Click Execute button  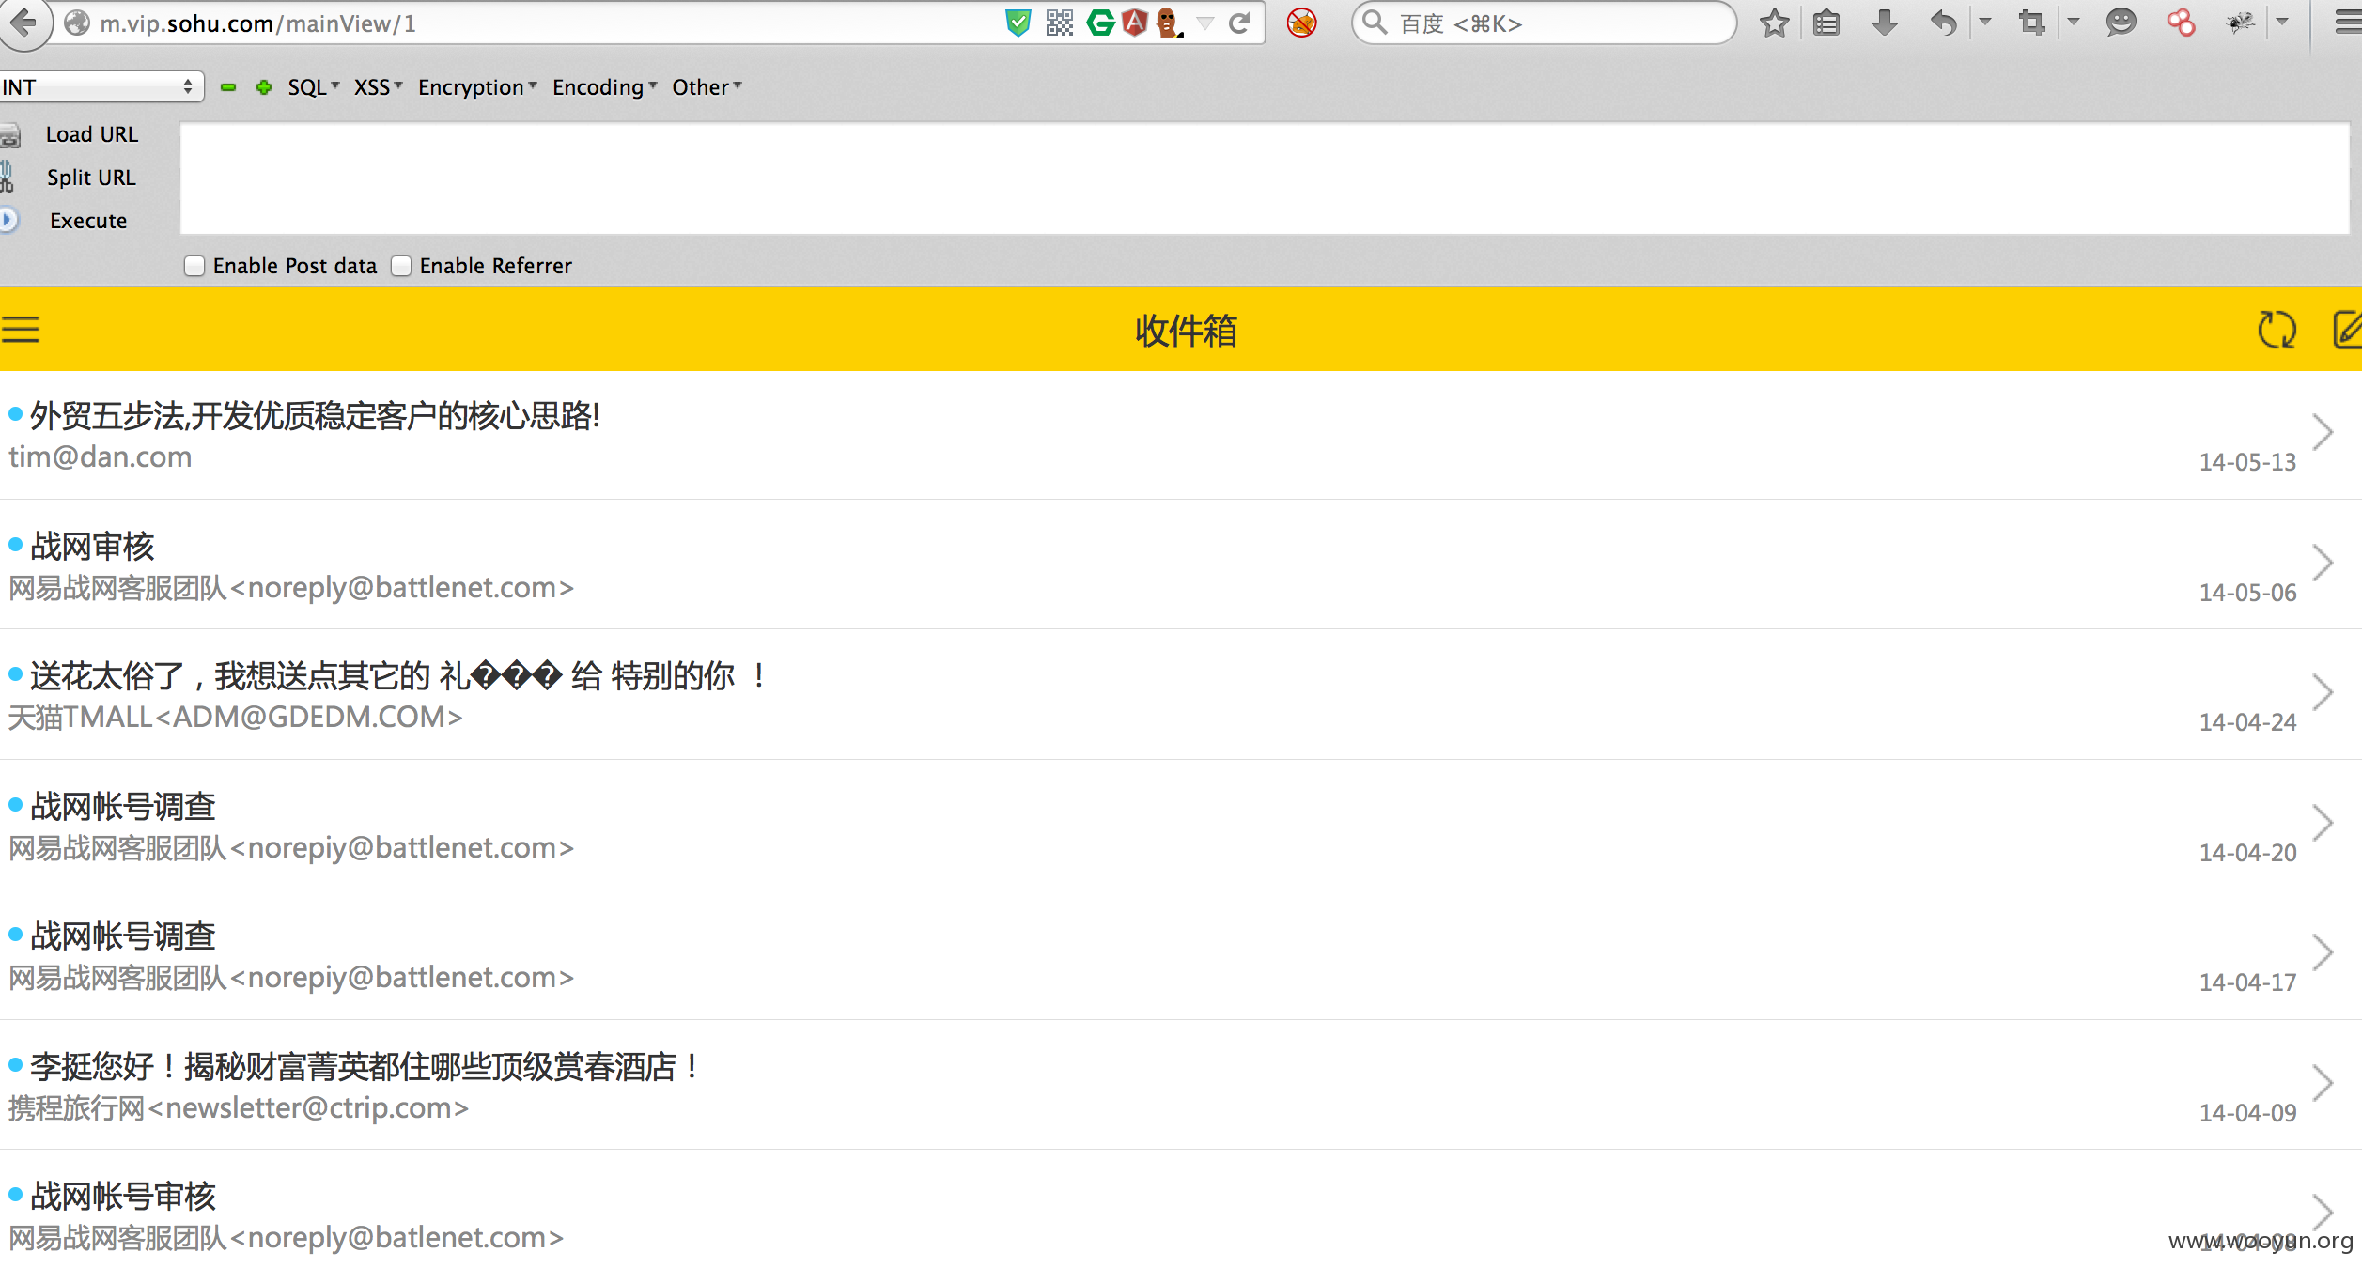tap(88, 221)
